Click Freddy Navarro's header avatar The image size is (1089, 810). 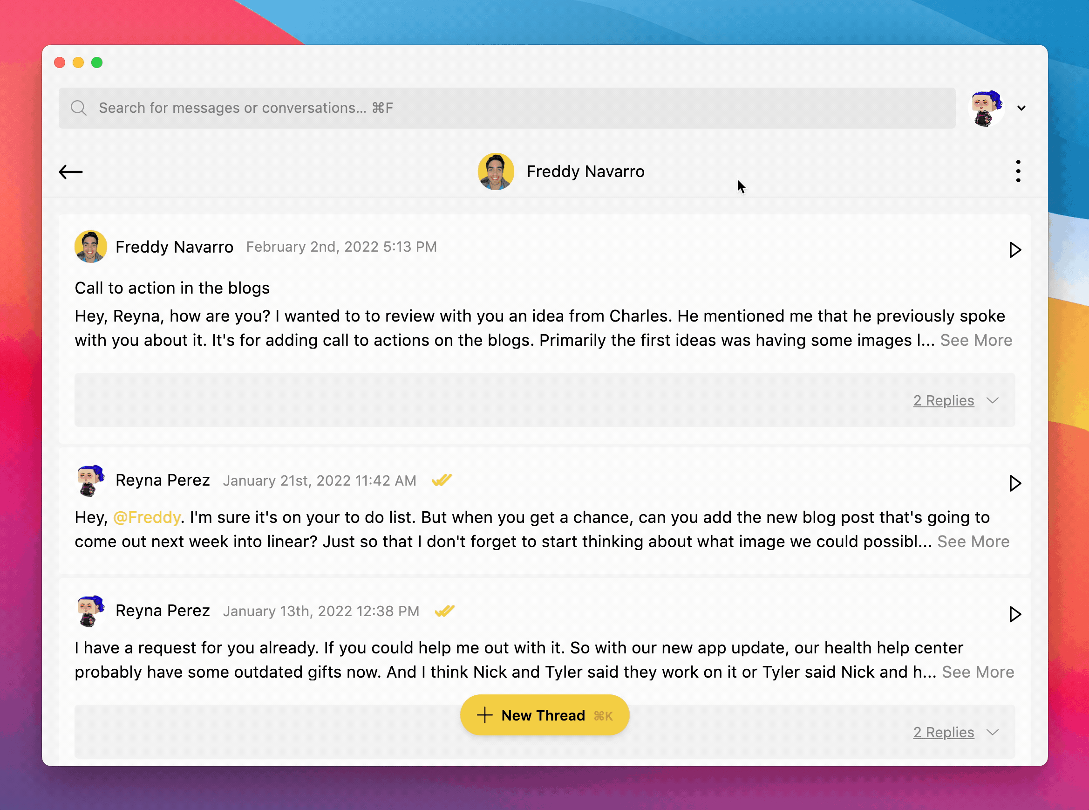click(496, 171)
